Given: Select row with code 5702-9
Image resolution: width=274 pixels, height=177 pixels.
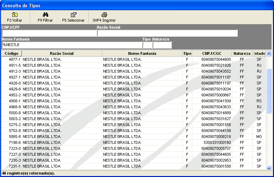Looking at the screenshot, I should point(133,131).
